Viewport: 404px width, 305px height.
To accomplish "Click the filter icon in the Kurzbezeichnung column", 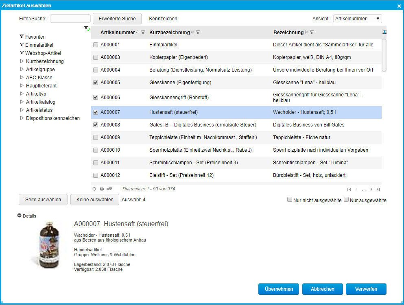I will pos(198,32).
